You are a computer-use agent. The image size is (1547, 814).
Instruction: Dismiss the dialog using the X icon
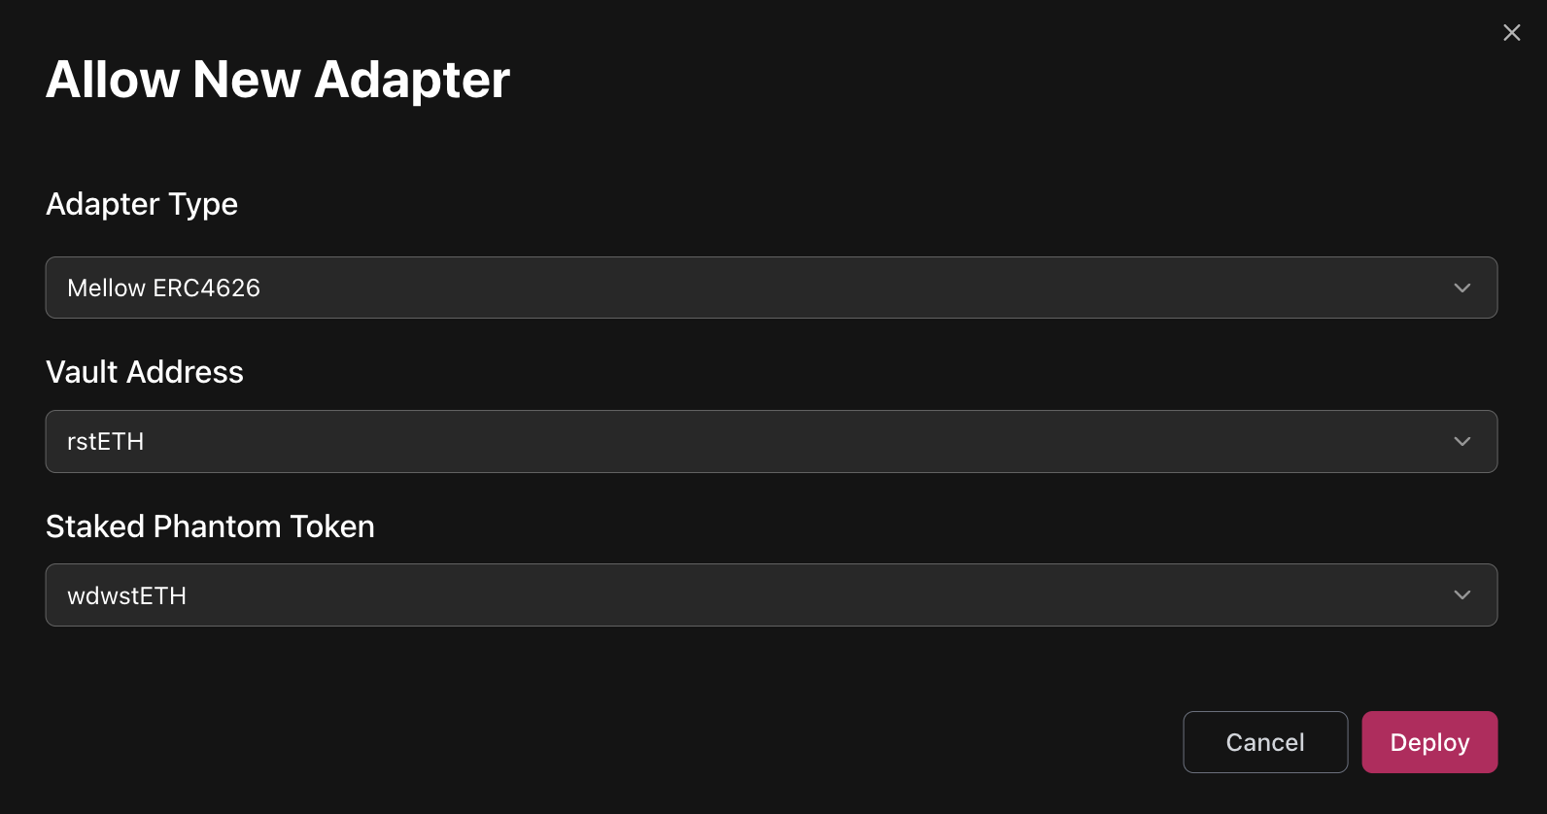point(1511,33)
